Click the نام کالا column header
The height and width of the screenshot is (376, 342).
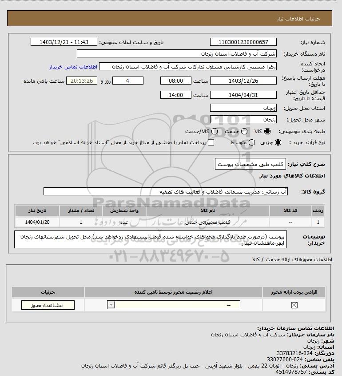coord(208,210)
